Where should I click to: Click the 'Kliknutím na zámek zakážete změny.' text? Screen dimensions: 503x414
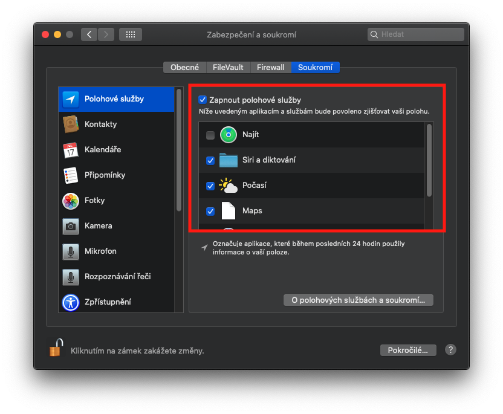pyautogui.click(x=137, y=351)
